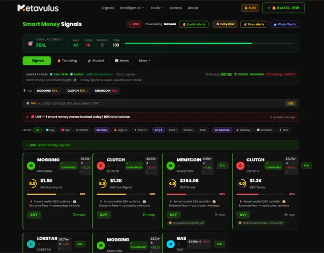Click the SOL chain badge on GAS card
The width and height of the screenshot is (324, 253).
(220, 244)
